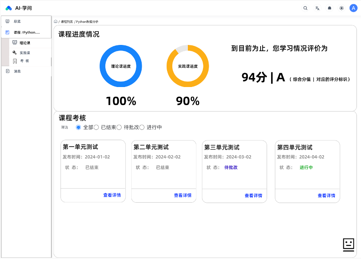Select the 进行中 filter radio
Viewport: 361px width, 259px height.
point(142,127)
